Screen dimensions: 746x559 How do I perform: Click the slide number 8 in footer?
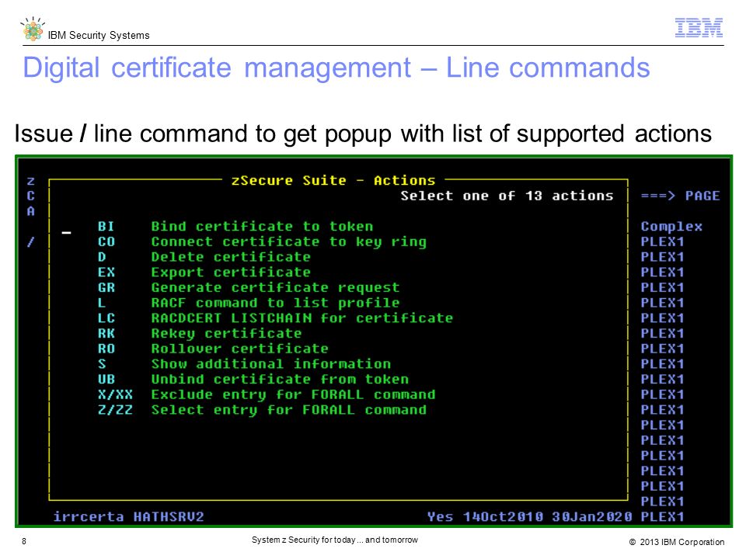(x=24, y=541)
